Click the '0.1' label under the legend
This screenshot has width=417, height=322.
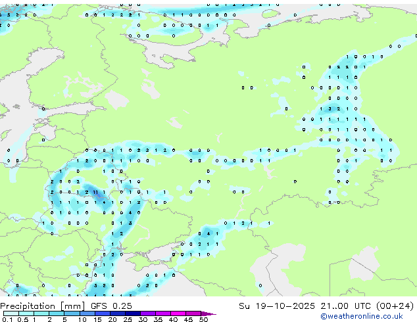point(7,319)
